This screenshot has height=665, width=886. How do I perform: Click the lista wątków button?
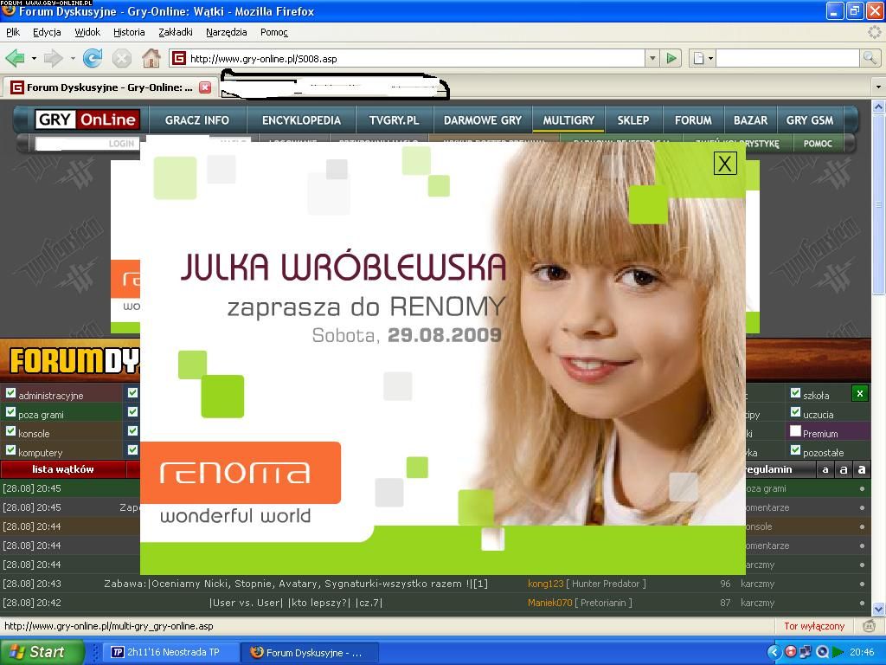[62, 469]
